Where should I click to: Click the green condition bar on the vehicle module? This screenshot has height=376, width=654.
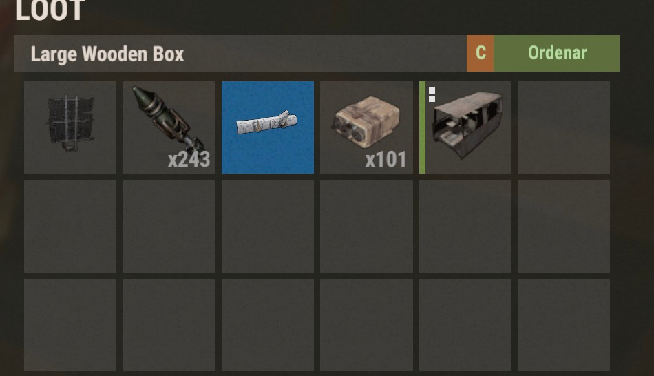pos(422,127)
